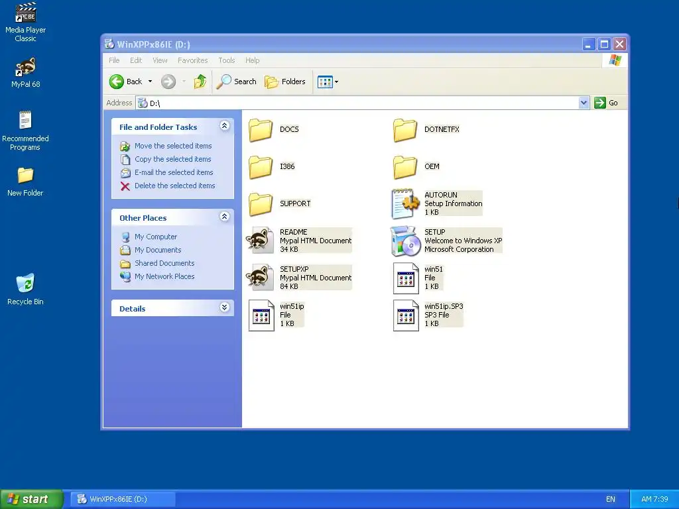The height and width of the screenshot is (509, 679).
Task: Select the I386 folder icon
Action: pyautogui.click(x=260, y=167)
